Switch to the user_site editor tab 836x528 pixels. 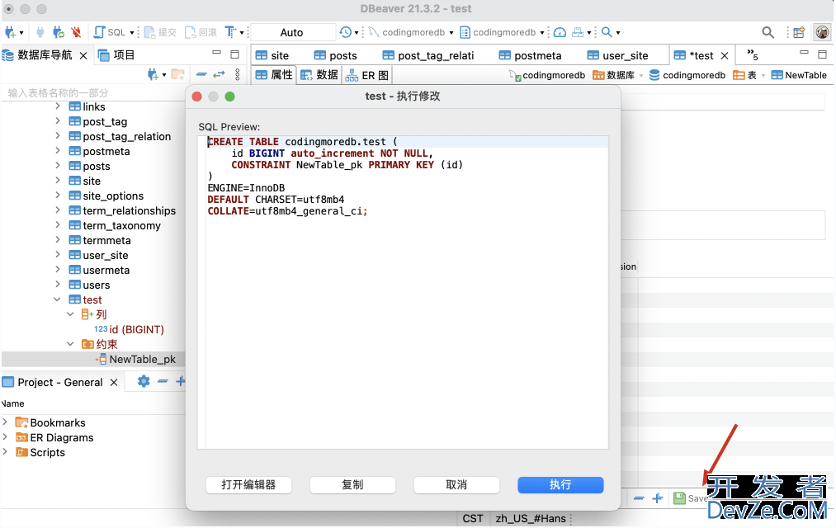[x=617, y=55]
